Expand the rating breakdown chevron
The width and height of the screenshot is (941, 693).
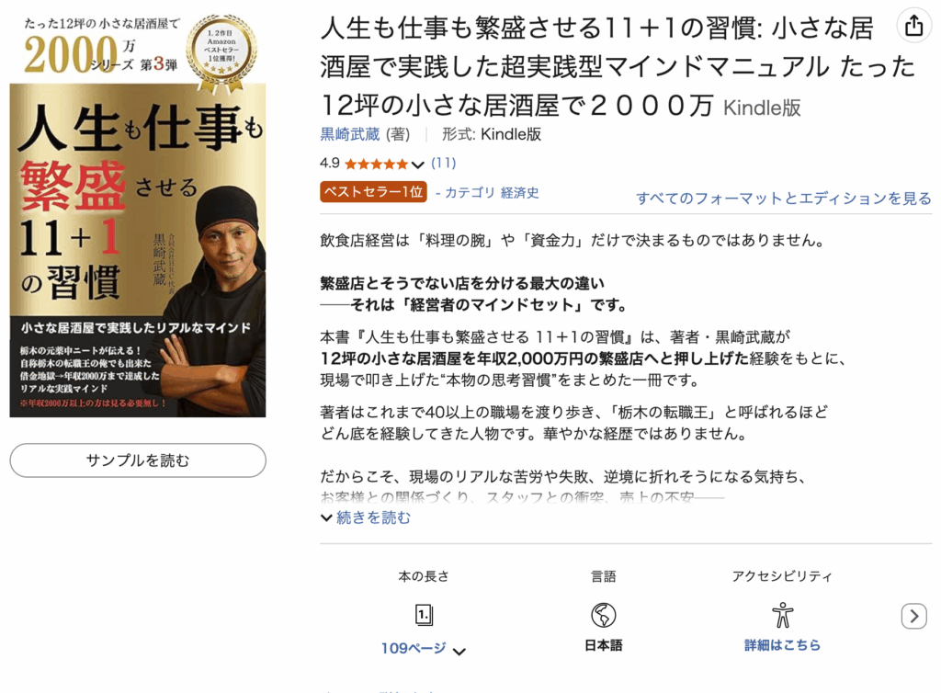click(418, 165)
